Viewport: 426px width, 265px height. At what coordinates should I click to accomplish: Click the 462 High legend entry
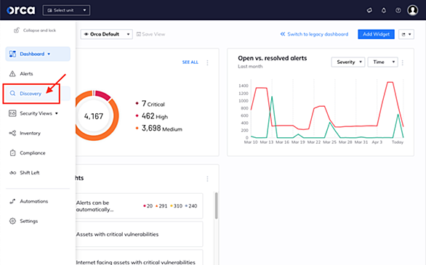point(152,116)
